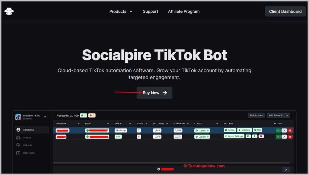Click the Socialpire hat logo
Viewport: 309px width, 175px height.
9,11
